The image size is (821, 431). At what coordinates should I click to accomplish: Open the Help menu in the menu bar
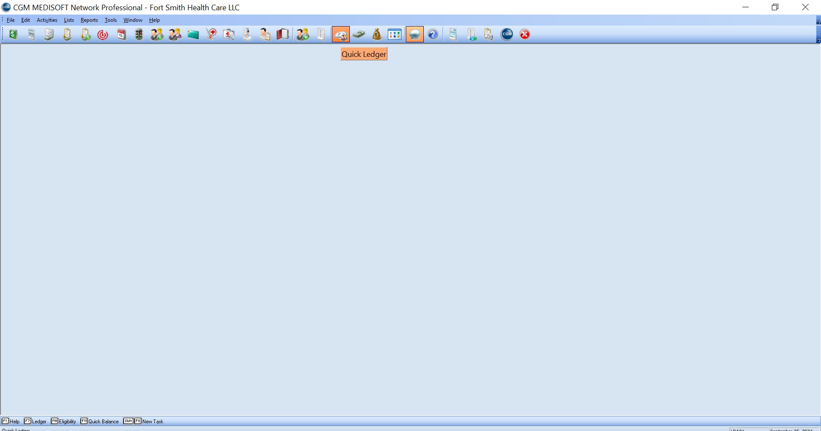pos(154,20)
